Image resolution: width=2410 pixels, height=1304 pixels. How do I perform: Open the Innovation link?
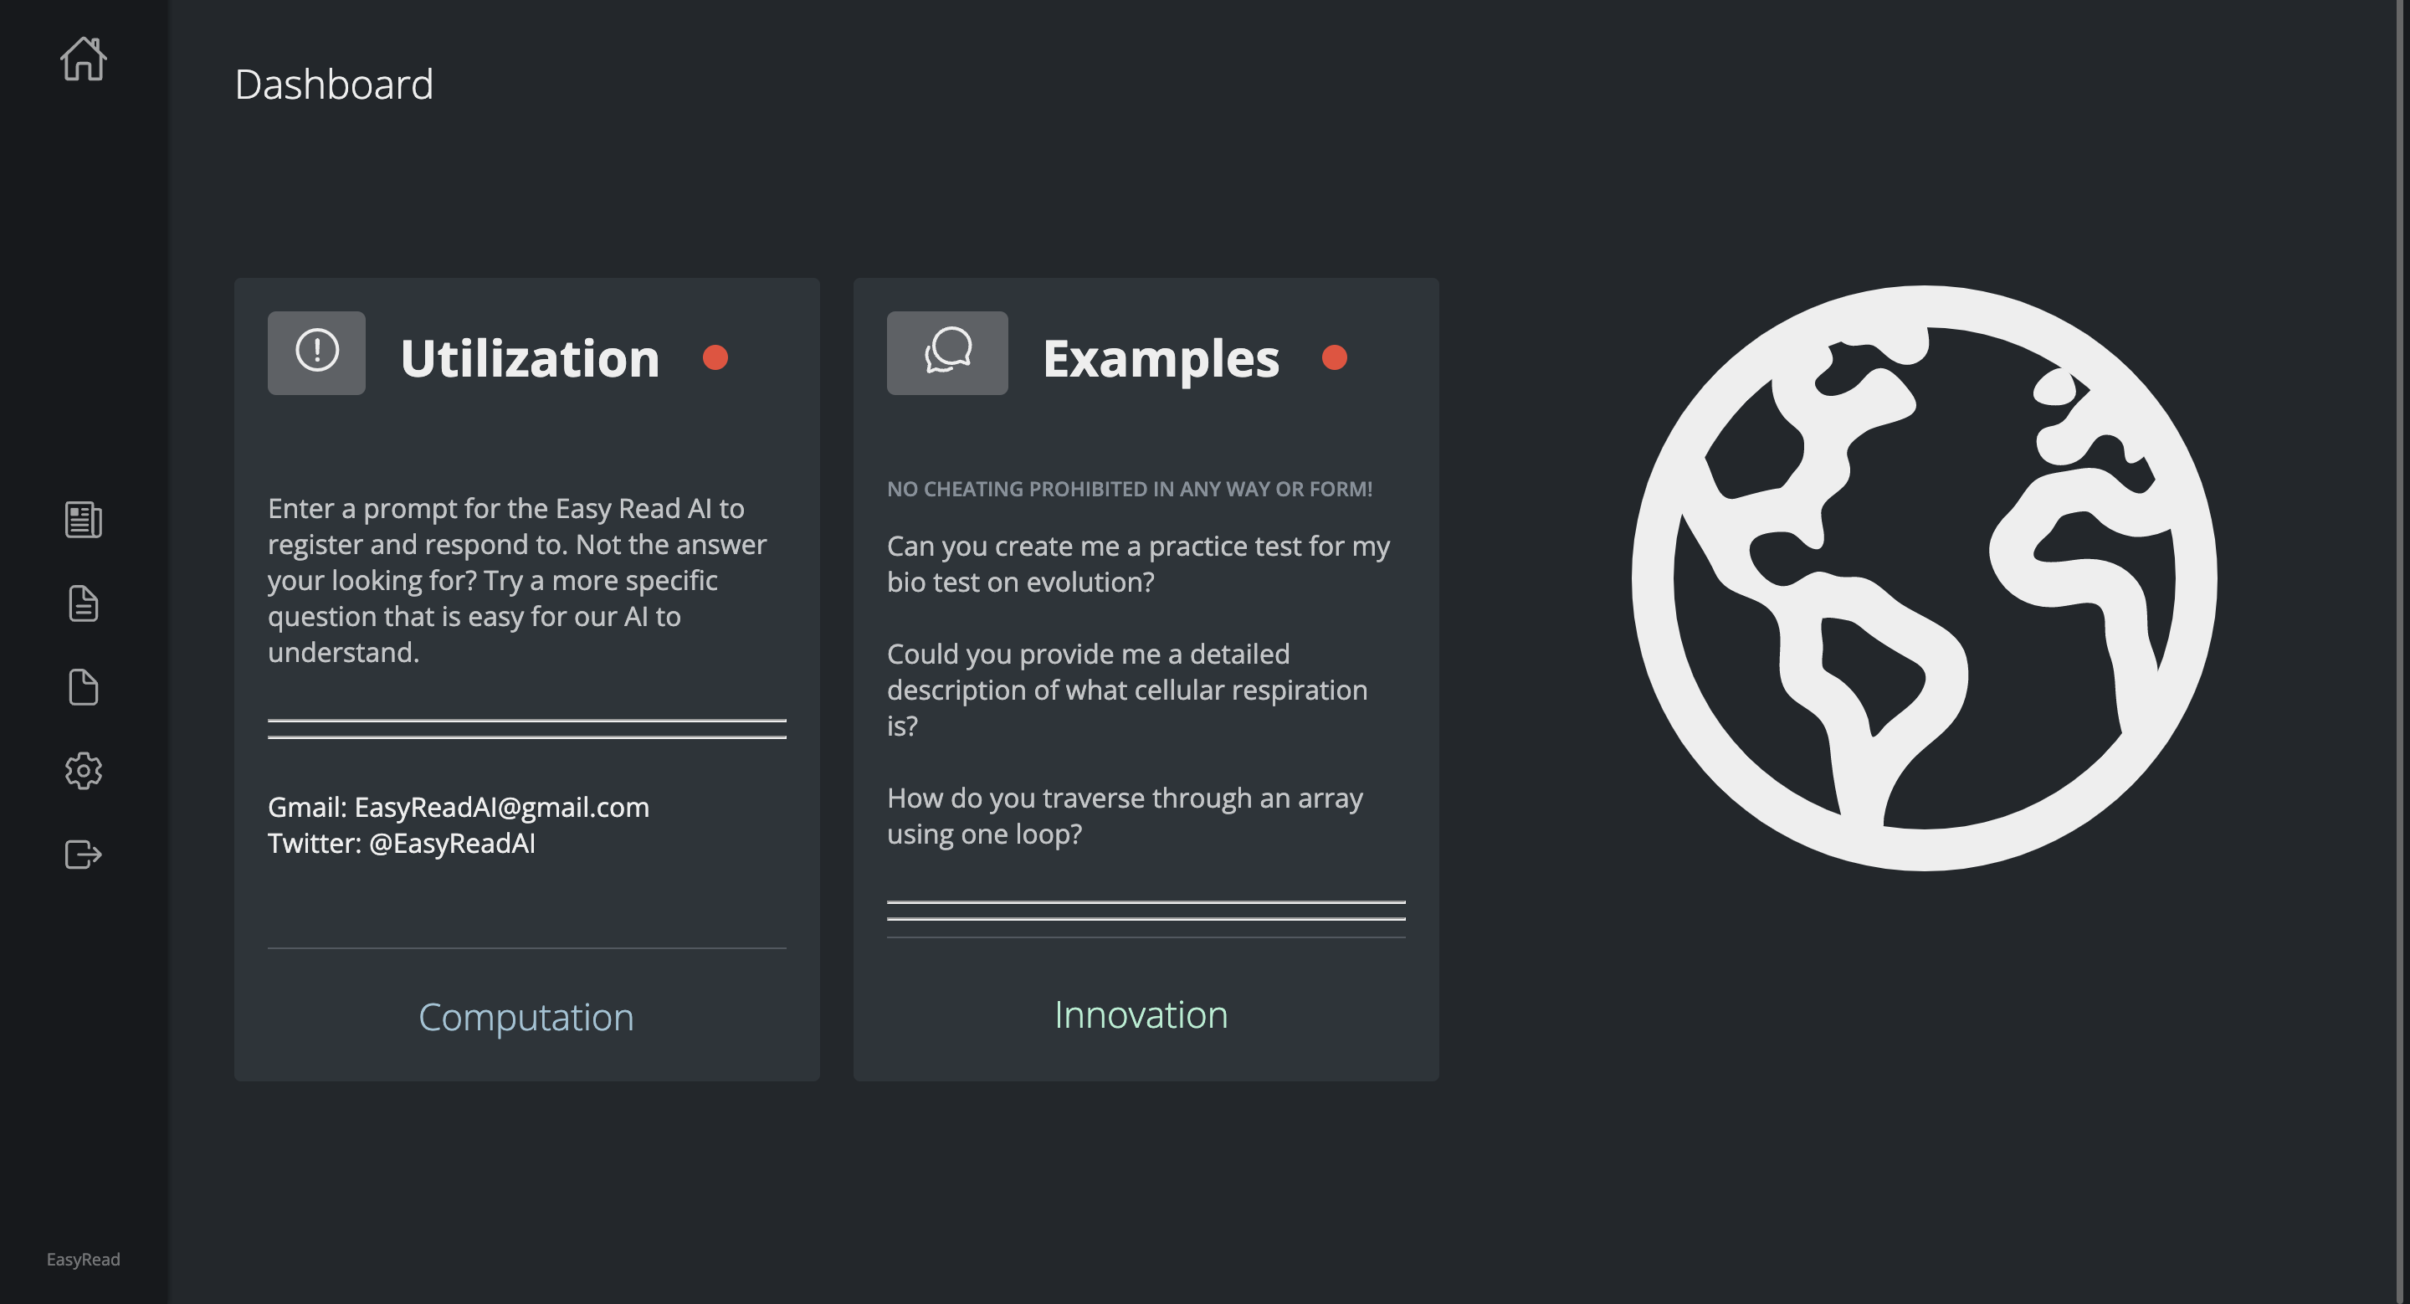coord(1141,1015)
